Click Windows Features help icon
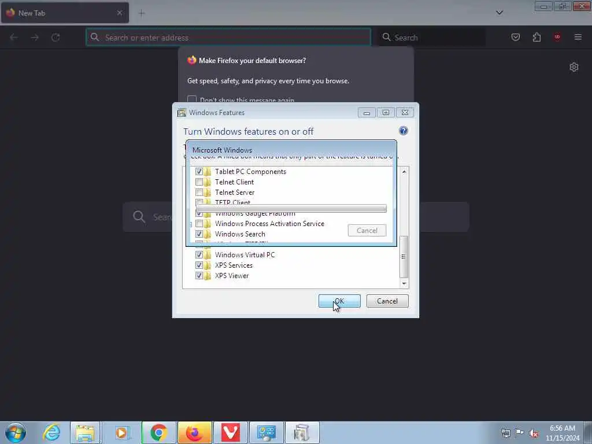Screen dimensions: 592x444 [x=403, y=131]
